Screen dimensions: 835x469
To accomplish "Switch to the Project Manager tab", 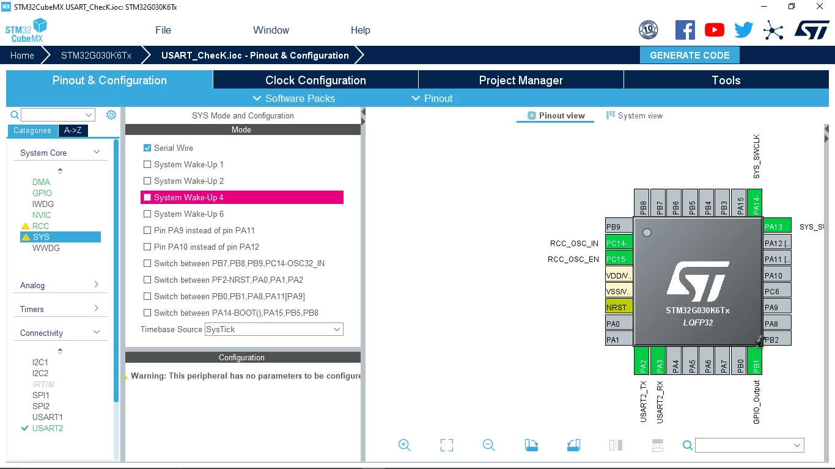I will [x=521, y=80].
